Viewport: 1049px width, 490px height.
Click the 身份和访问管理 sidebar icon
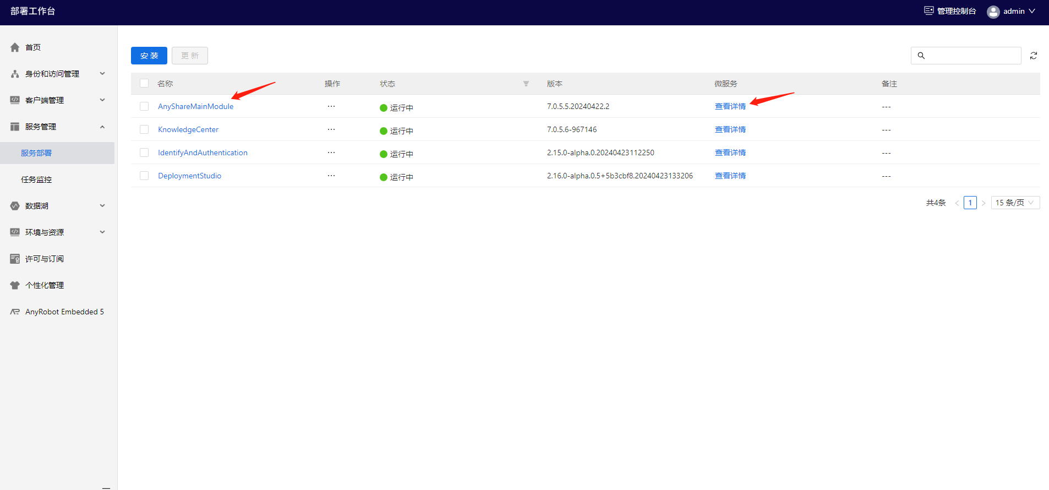click(15, 74)
